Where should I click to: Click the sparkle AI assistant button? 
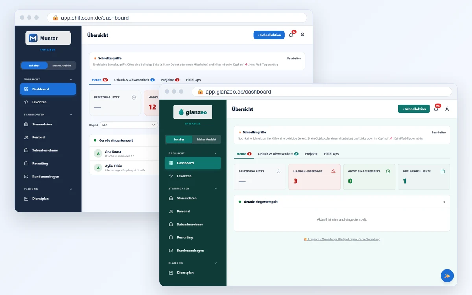(x=447, y=276)
